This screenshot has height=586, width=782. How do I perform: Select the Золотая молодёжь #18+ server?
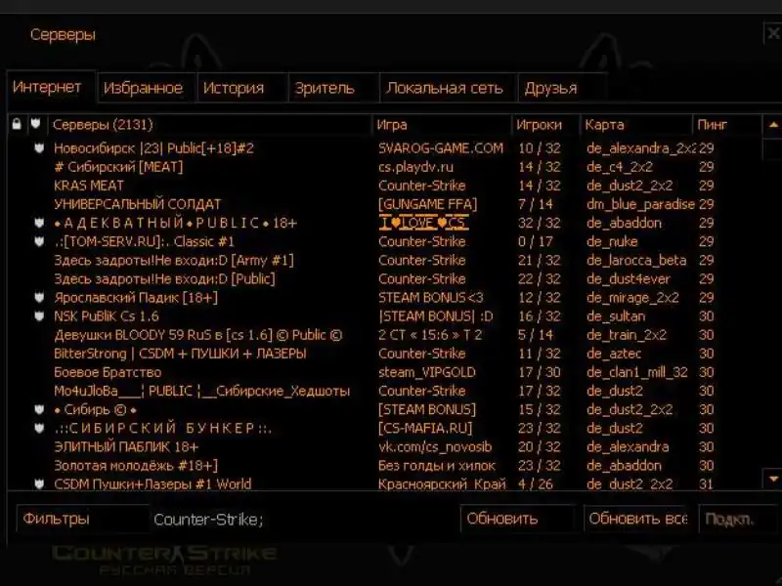tap(384, 466)
